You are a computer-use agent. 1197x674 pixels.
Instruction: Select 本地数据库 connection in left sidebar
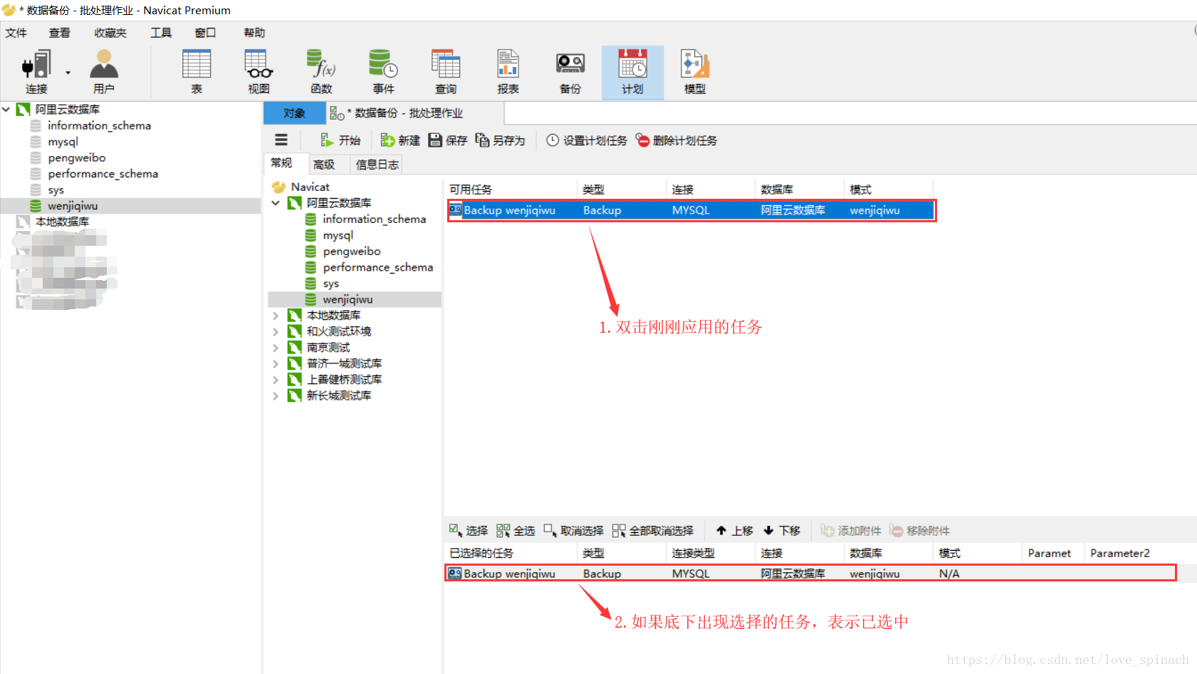click(62, 222)
